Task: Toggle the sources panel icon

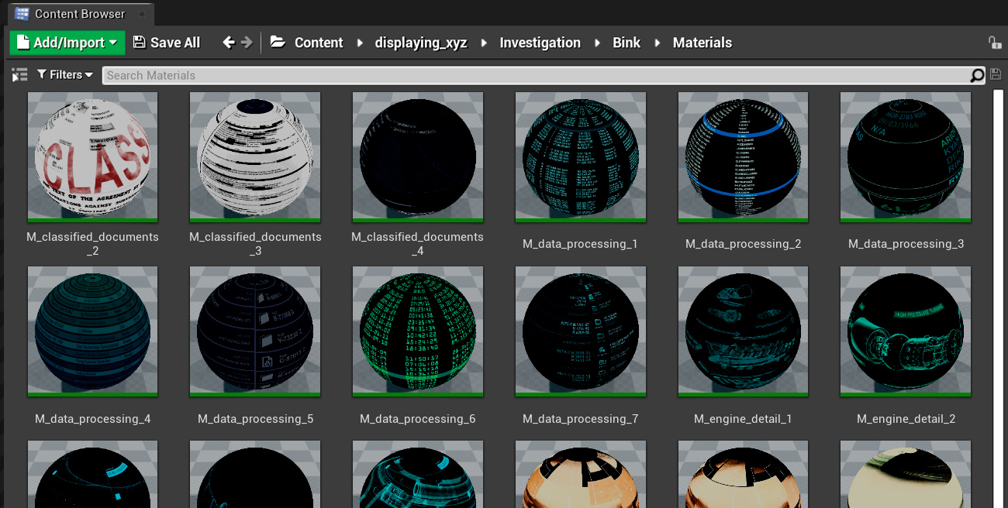Action: 19,75
